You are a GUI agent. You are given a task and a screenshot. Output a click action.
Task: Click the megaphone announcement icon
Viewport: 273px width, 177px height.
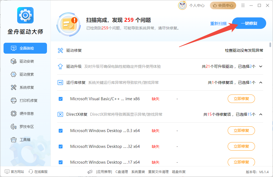pyautogui.click(x=90, y=172)
